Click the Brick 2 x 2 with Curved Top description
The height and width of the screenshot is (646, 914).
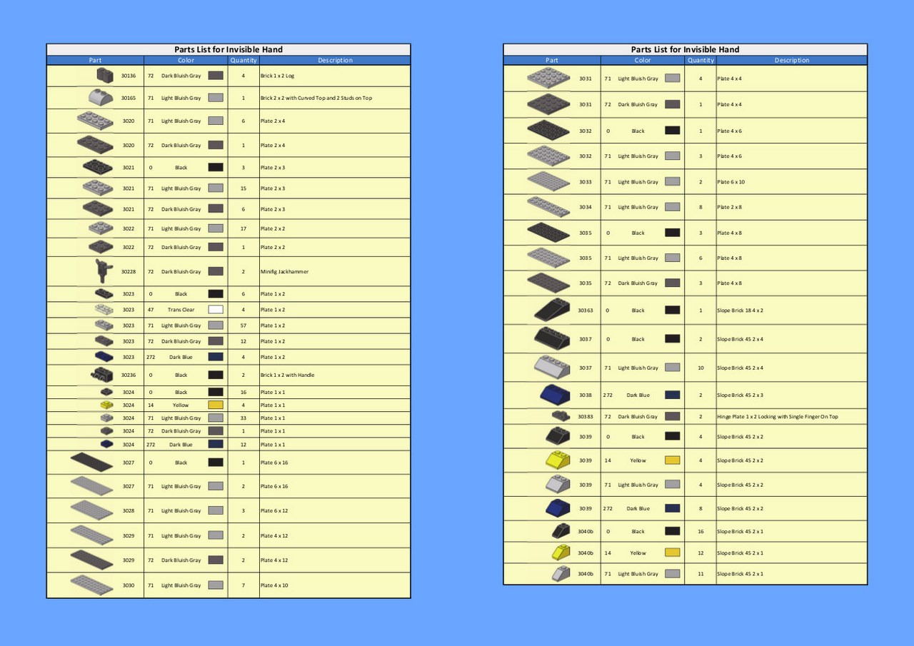coord(316,98)
